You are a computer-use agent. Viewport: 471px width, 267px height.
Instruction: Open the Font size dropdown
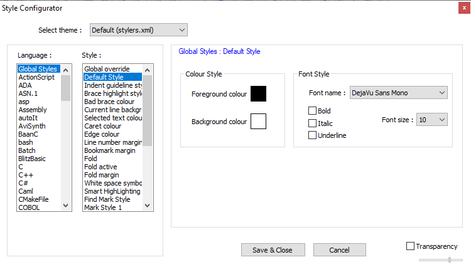point(431,120)
